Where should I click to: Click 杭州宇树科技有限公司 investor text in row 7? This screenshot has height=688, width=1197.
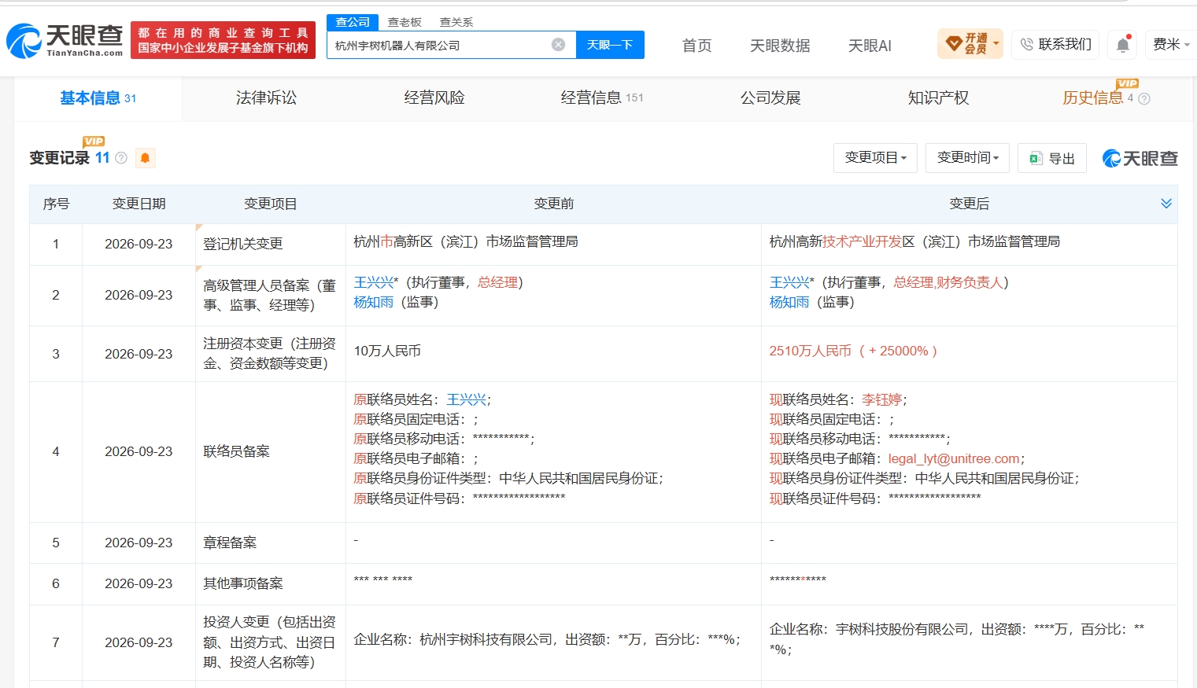tap(486, 639)
